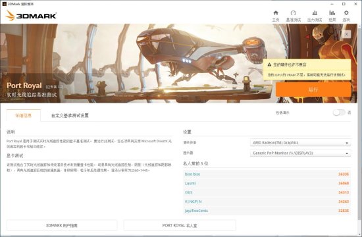Maximize the 3DMark window
Viewport: 362px width, 237px height.
(x=344, y=4)
